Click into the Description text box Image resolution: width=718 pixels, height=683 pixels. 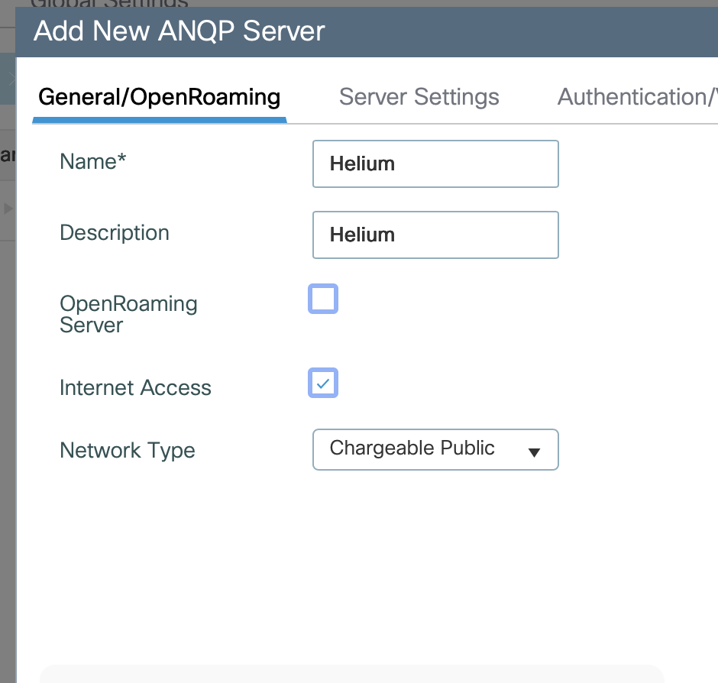435,235
